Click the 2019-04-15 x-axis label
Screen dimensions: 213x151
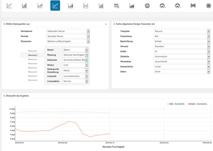point(110,143)
